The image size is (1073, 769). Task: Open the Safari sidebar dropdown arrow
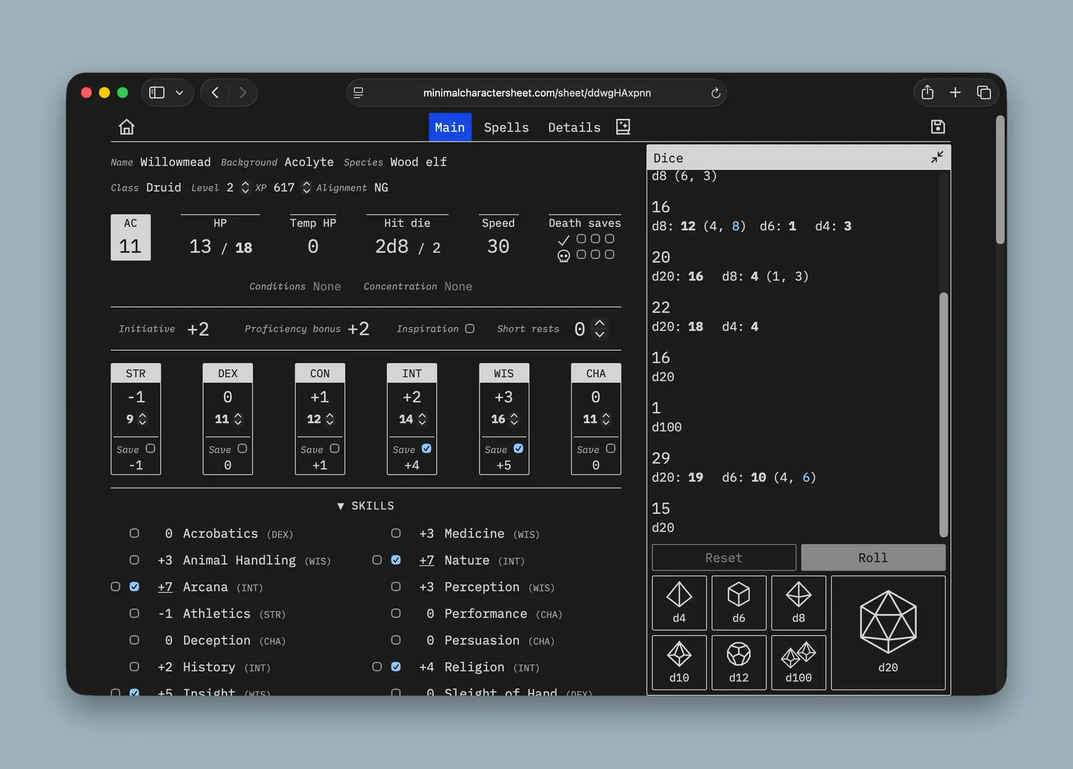180,93
